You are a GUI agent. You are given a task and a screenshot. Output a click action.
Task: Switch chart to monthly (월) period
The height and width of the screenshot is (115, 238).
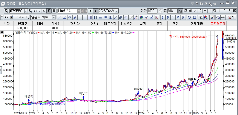190,11
